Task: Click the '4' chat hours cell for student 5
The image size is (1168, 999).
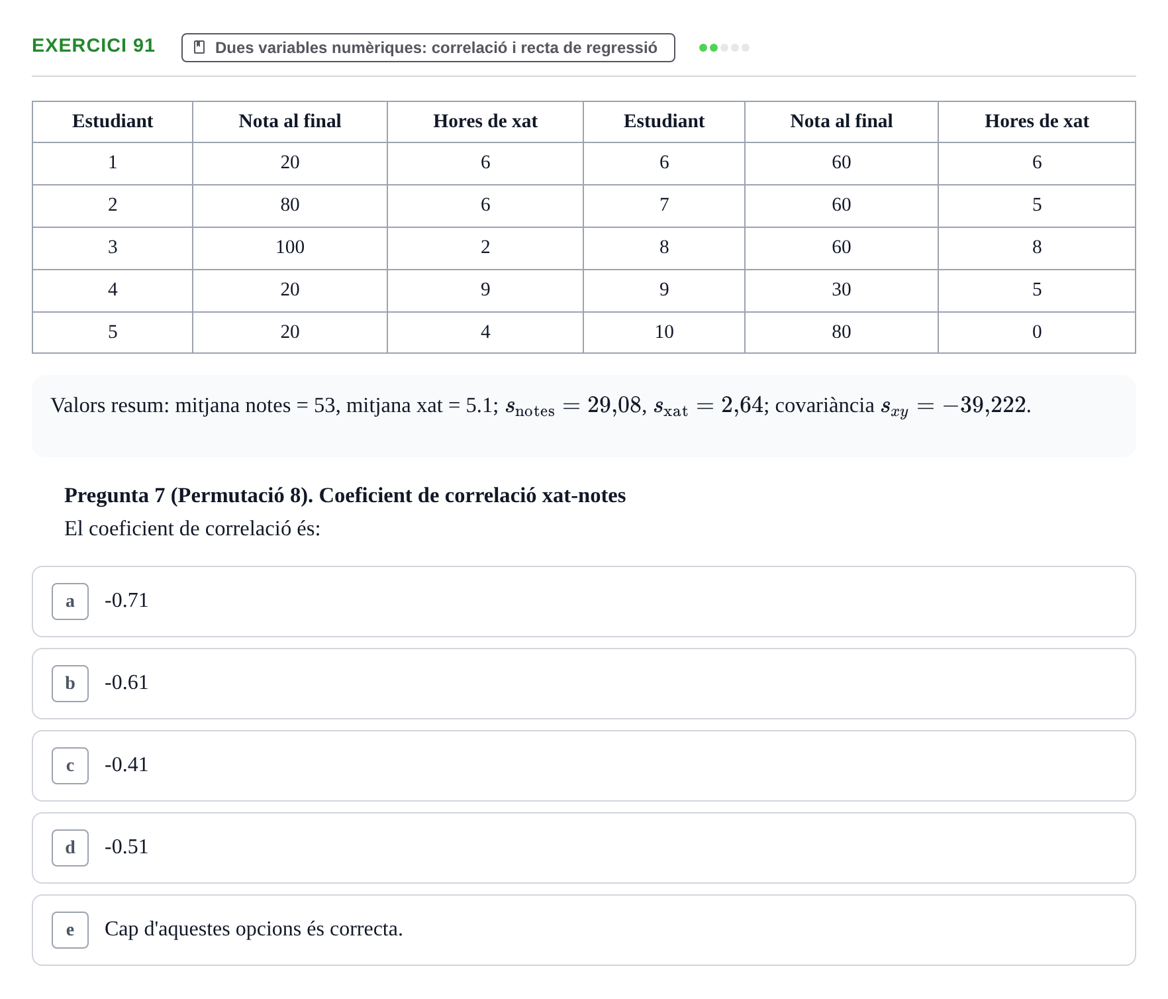Action: [x=485, y=332]
